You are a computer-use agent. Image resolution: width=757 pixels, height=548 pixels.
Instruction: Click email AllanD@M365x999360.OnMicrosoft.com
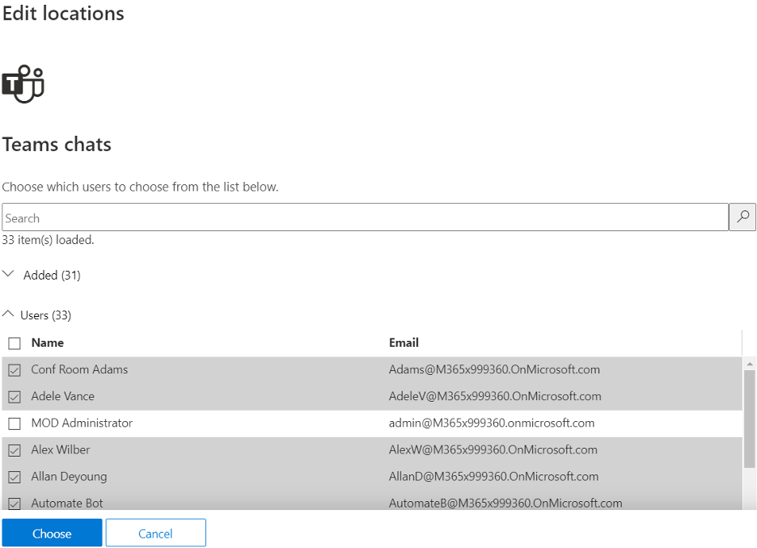(x=493, y=477)
